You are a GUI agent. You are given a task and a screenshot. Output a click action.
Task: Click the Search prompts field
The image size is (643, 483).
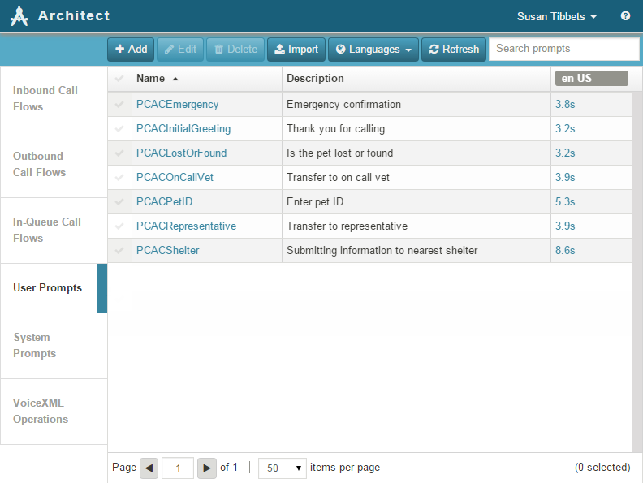(x=563, y=49)
